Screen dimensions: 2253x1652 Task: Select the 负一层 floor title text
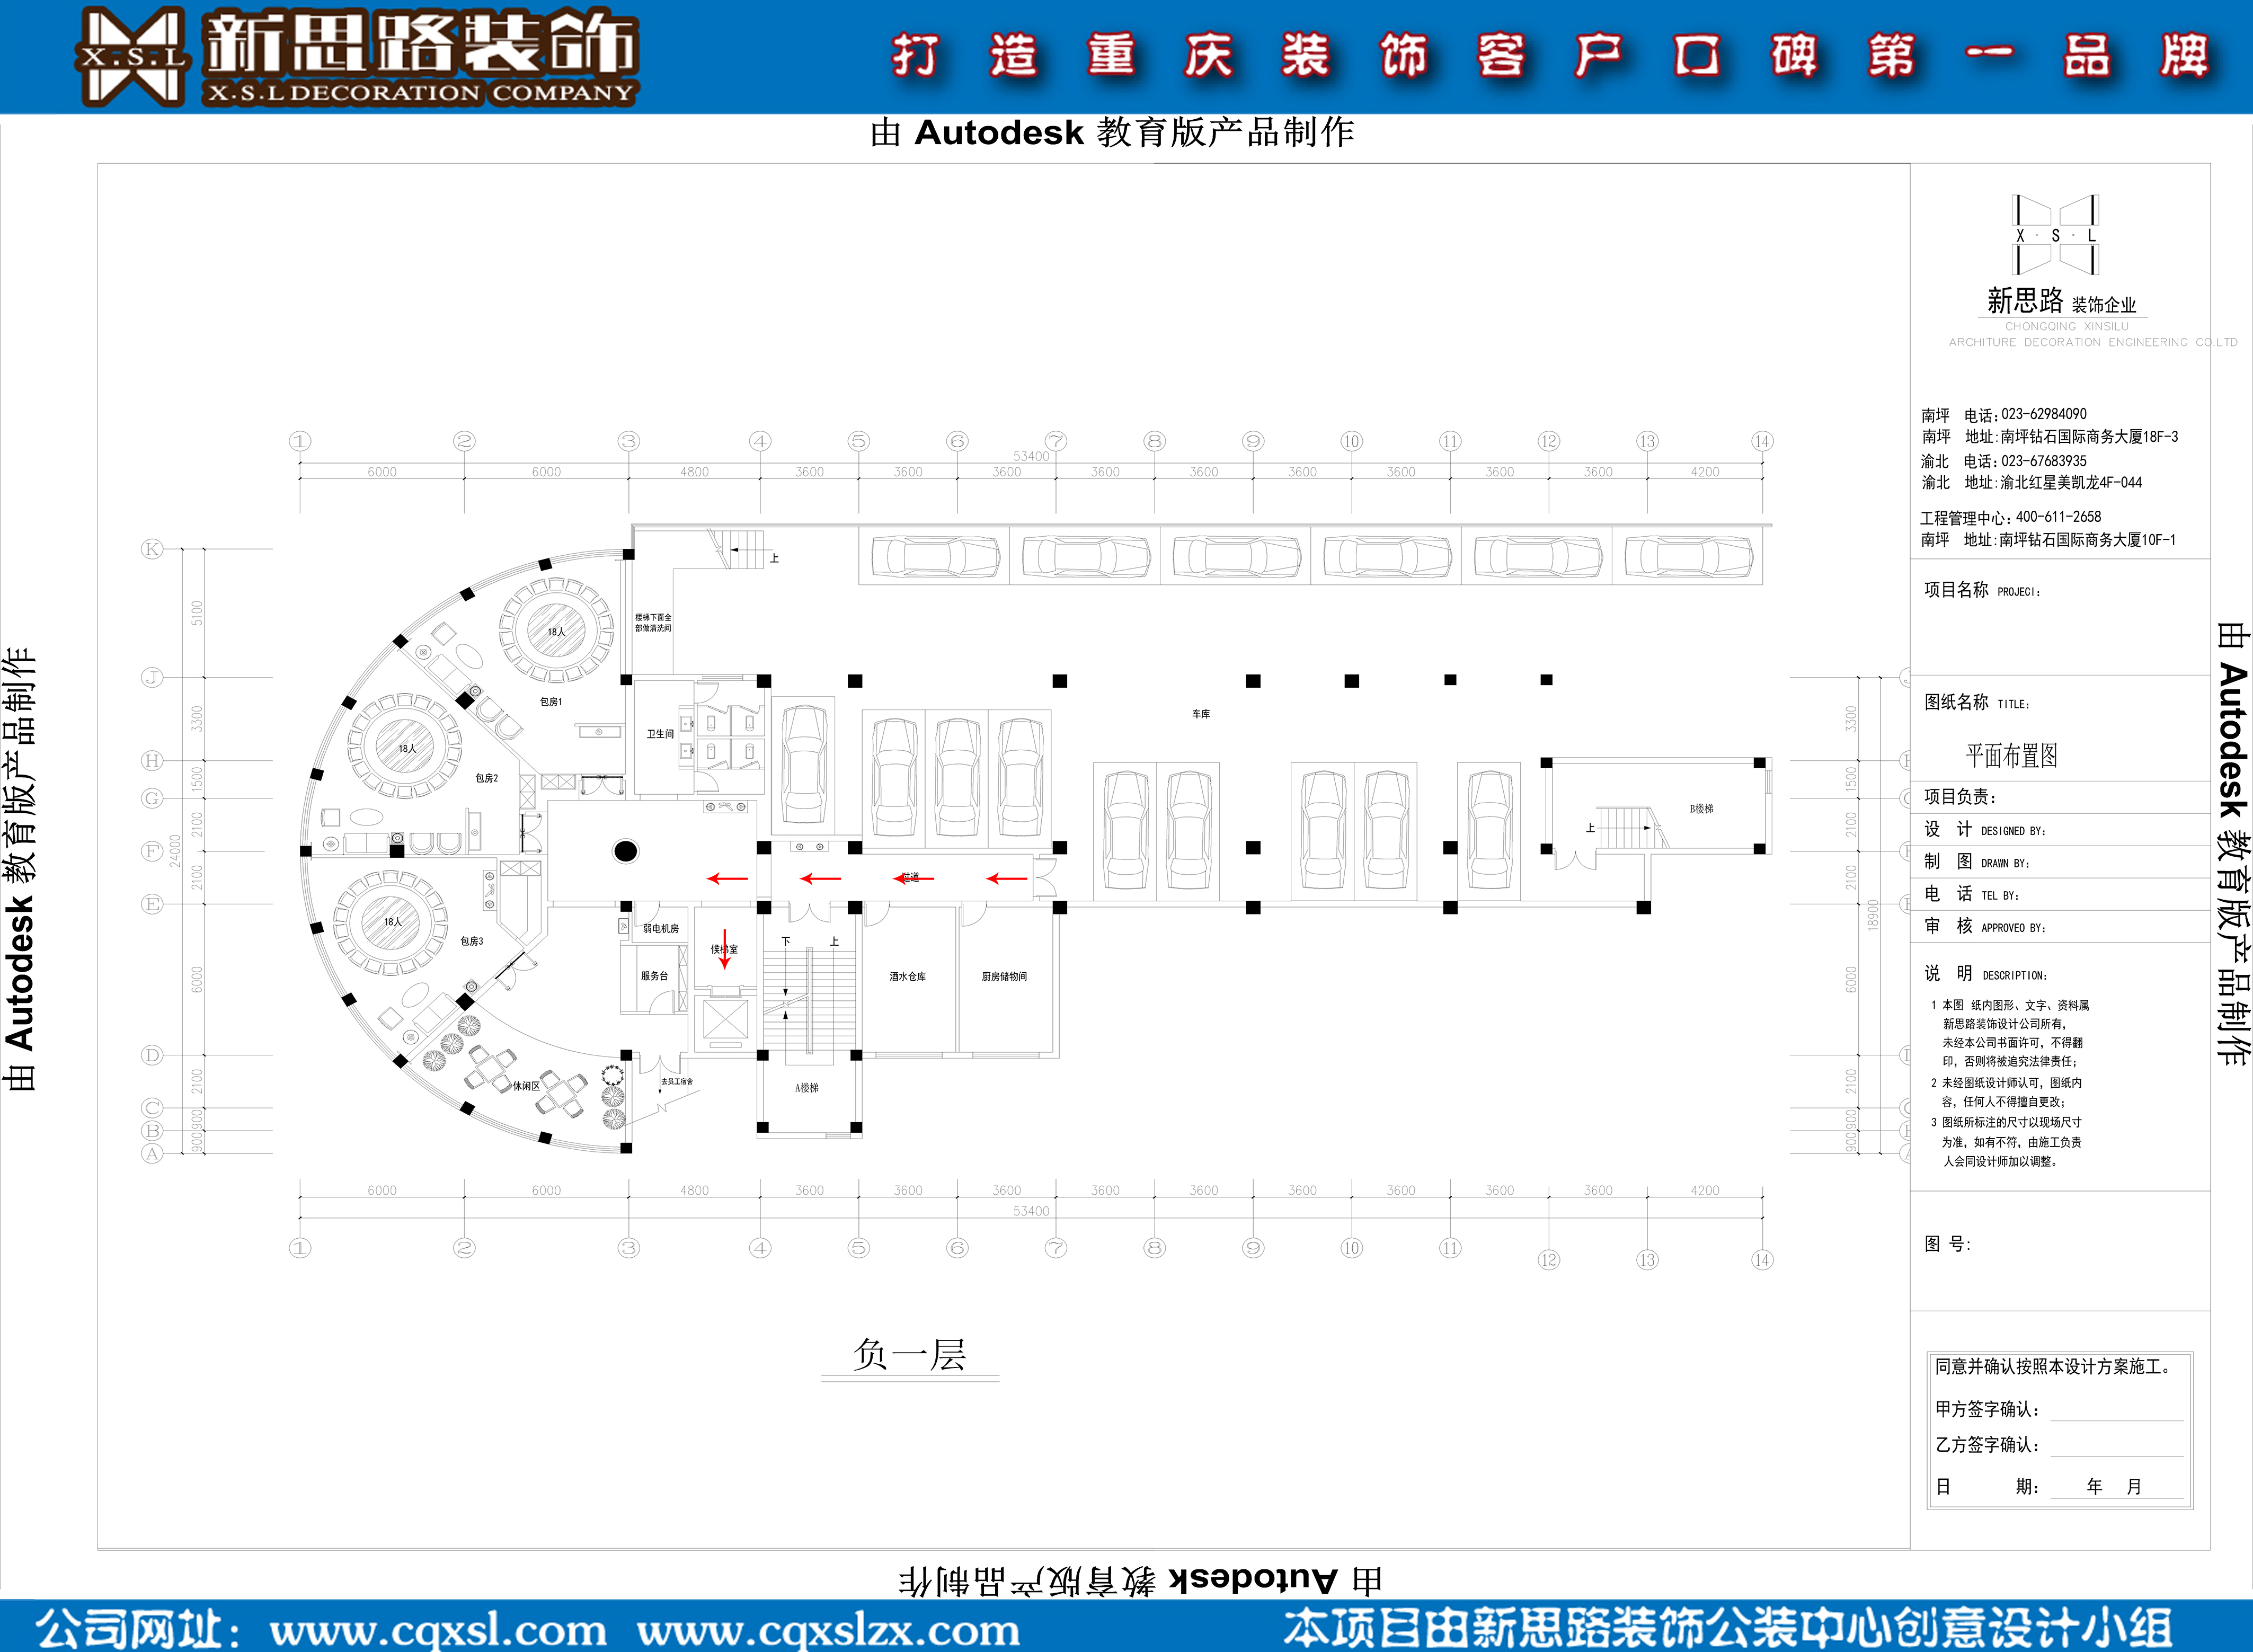[909, 1355]
